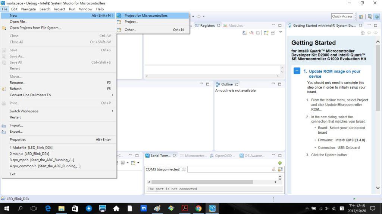Click the scroll lock icon in COM3 terminal
The image size is (382, 214).
click(280, 169)
